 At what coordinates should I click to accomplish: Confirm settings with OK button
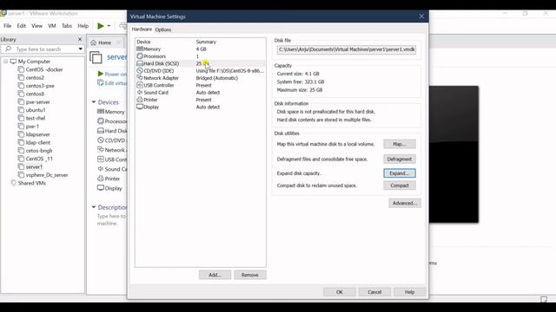pos(340,292)
